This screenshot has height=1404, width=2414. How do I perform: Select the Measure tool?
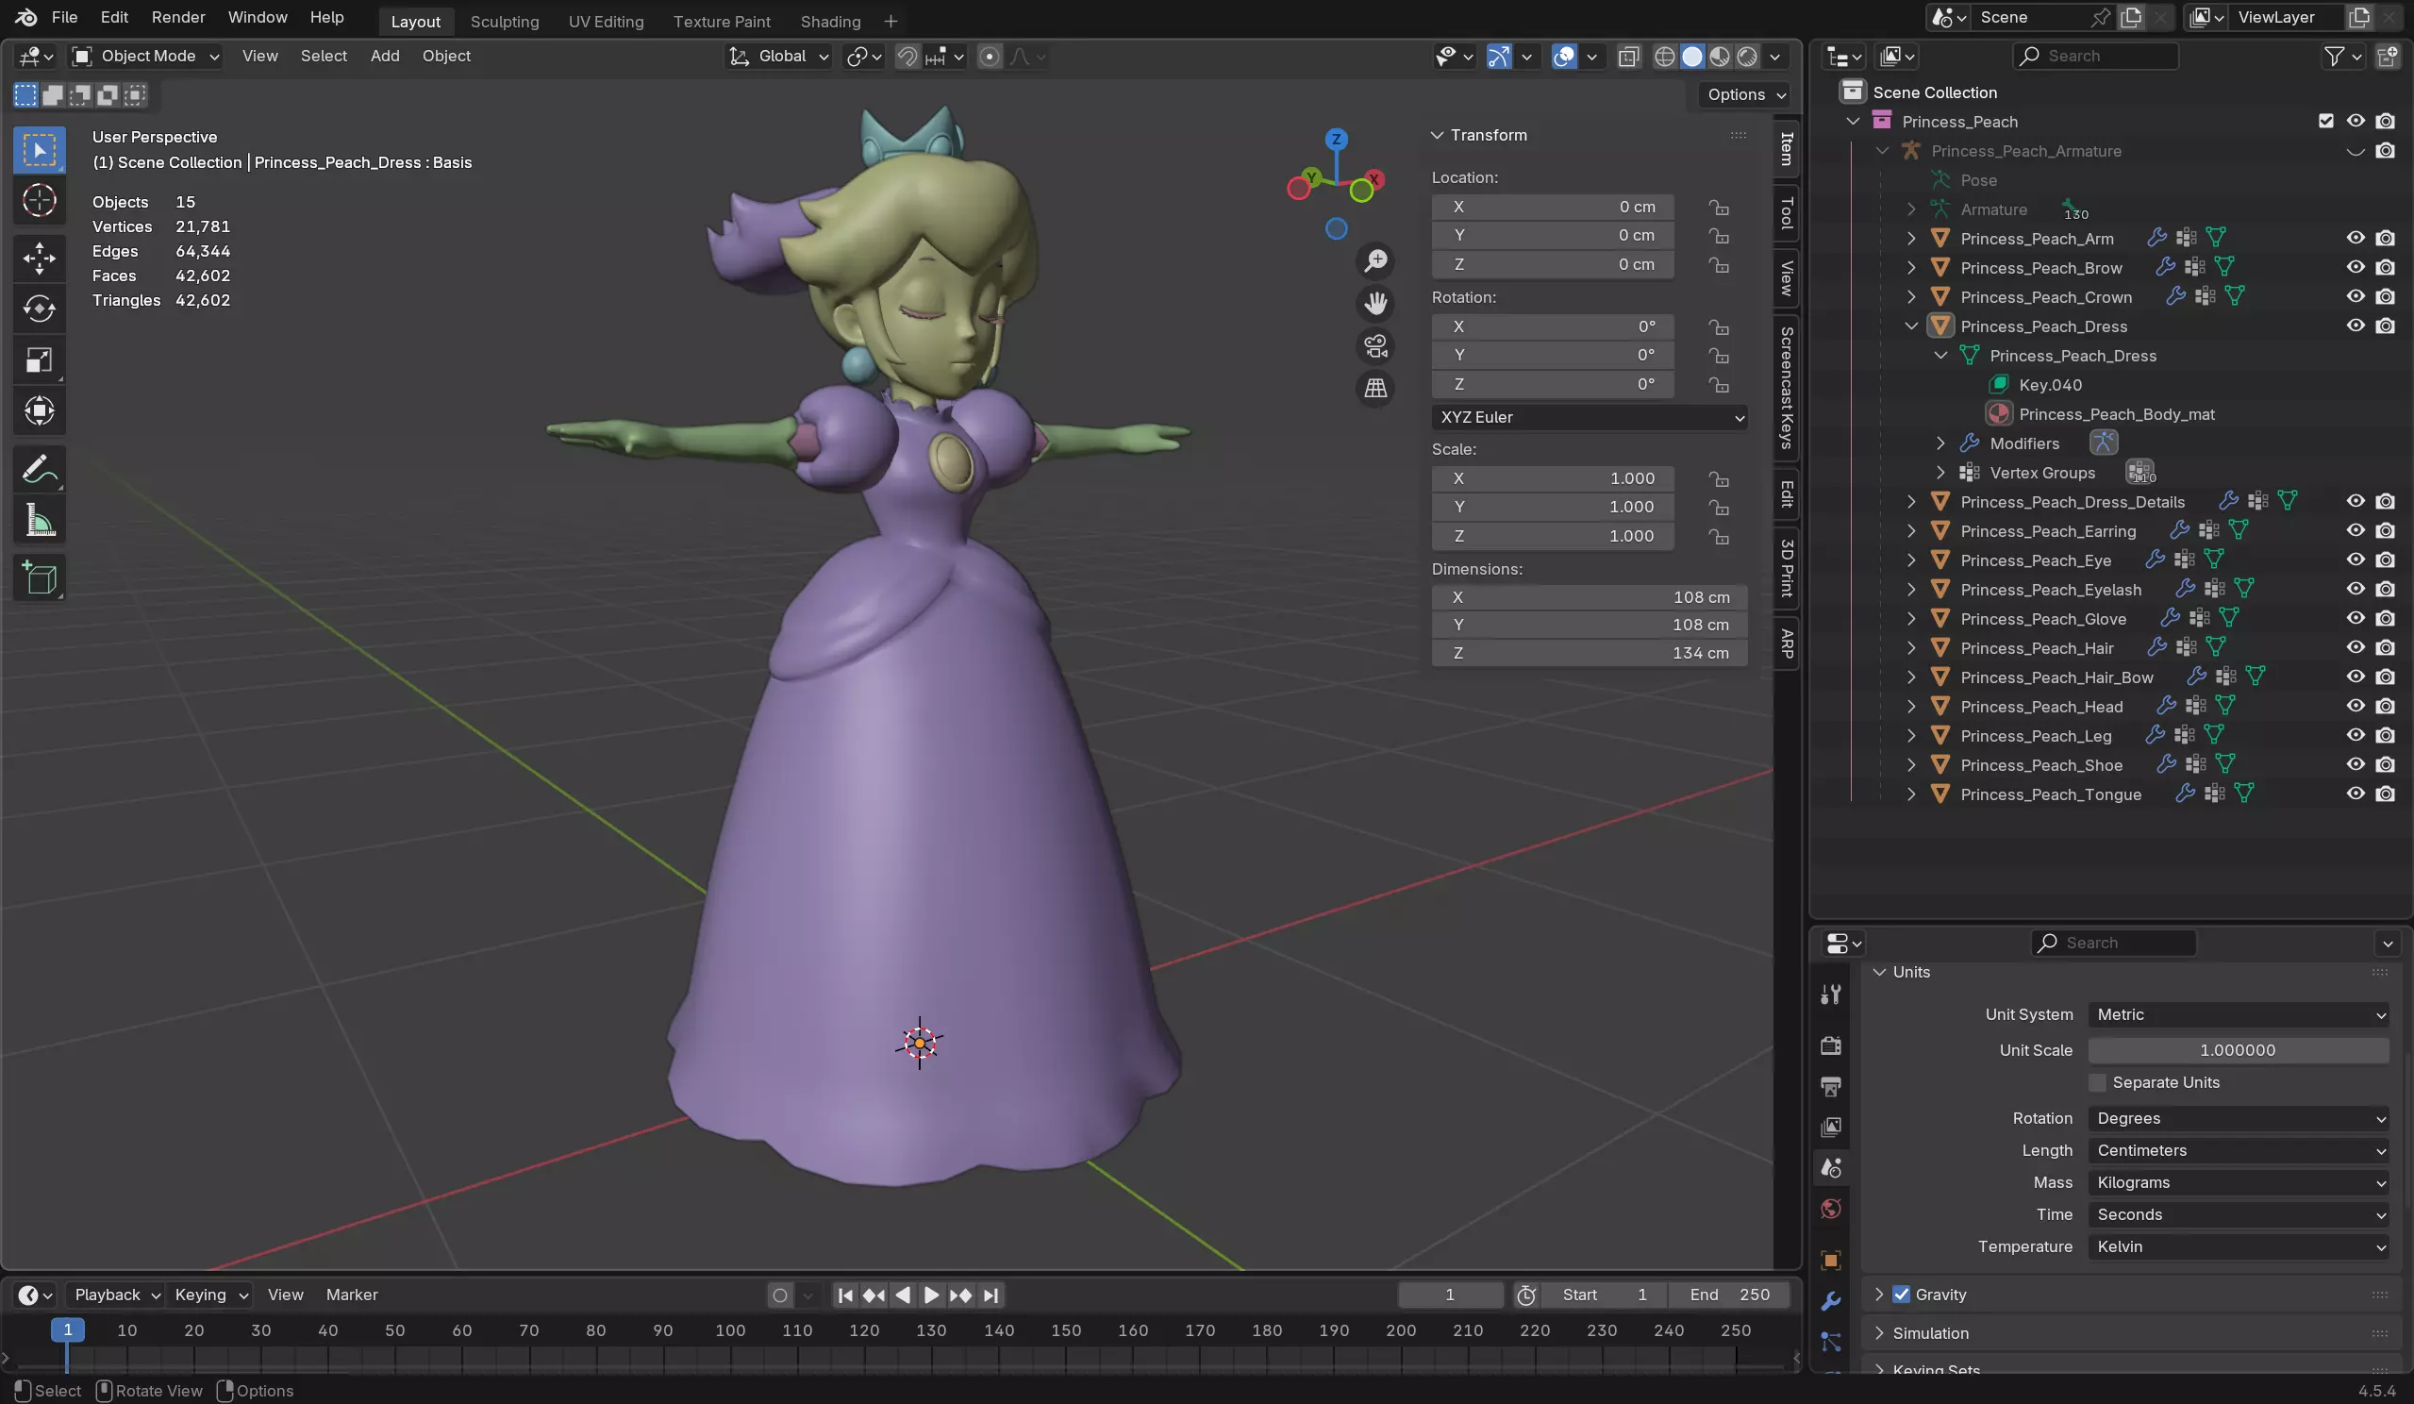40,522
